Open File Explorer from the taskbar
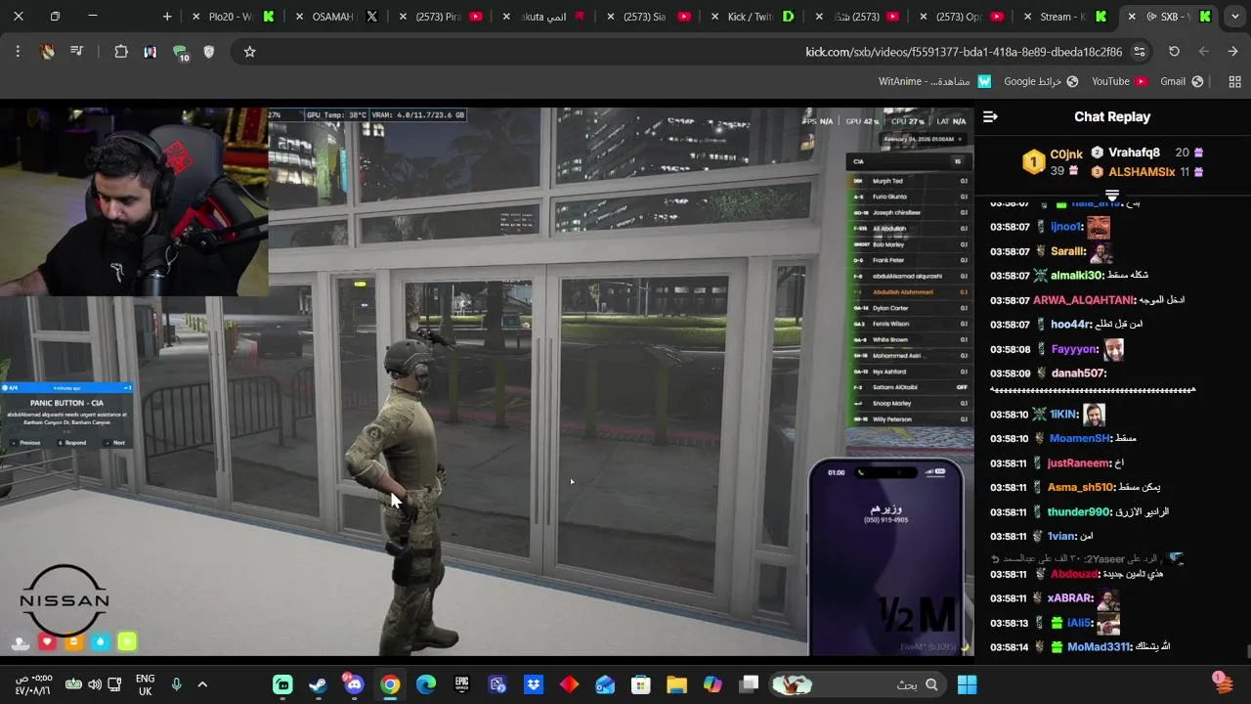This screenshot has width=1251, height=704. point(676,684)
